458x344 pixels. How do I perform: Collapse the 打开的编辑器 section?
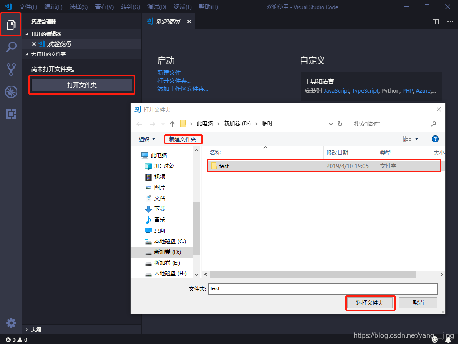(x=27, y=34)
